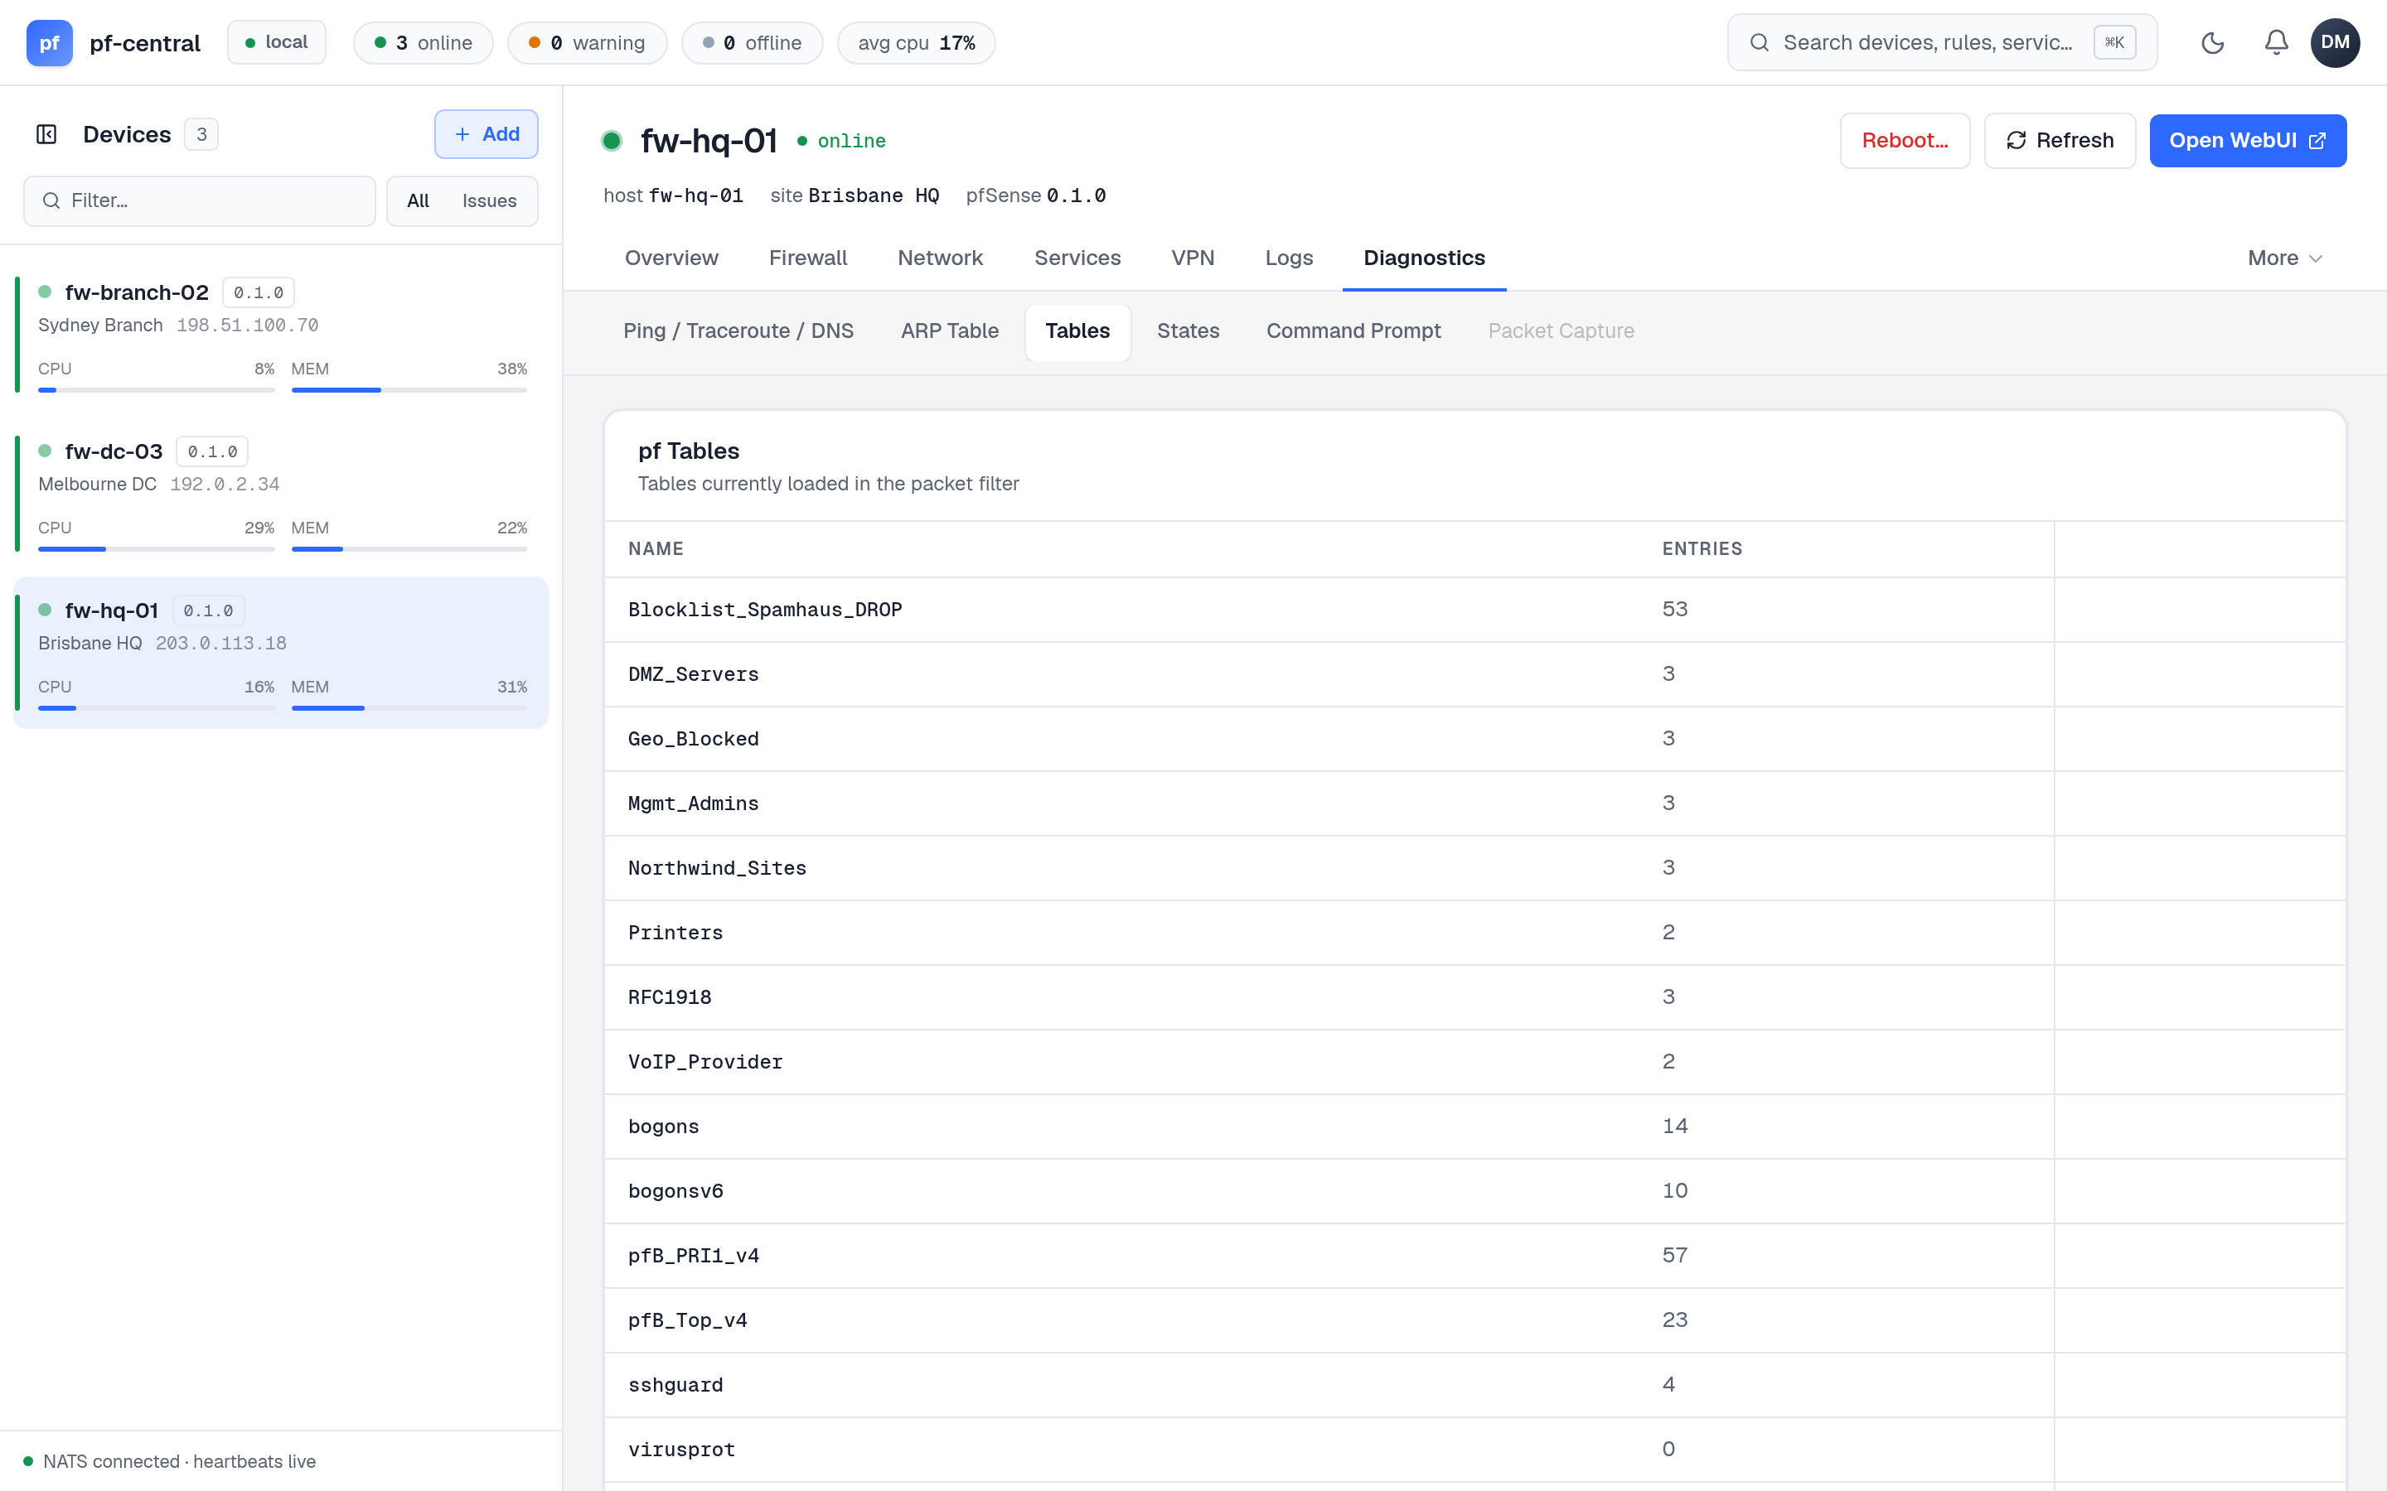Click the local environment badge
Viewport: 2387px width, 1491px height.
click(276, 42)
